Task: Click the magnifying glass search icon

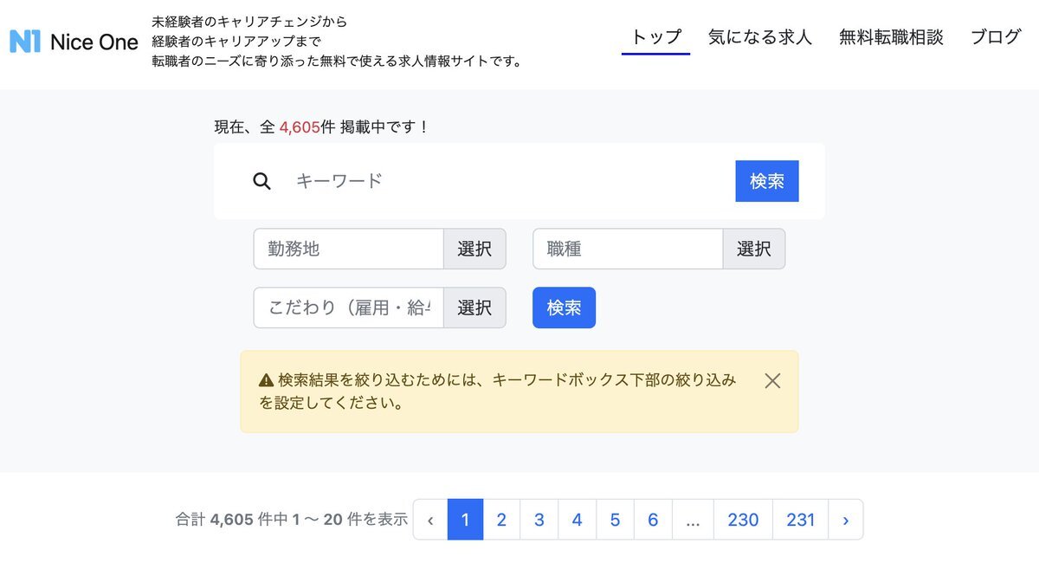Action: point(261,181)
